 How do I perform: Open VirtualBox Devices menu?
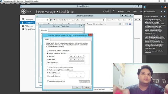23,4
